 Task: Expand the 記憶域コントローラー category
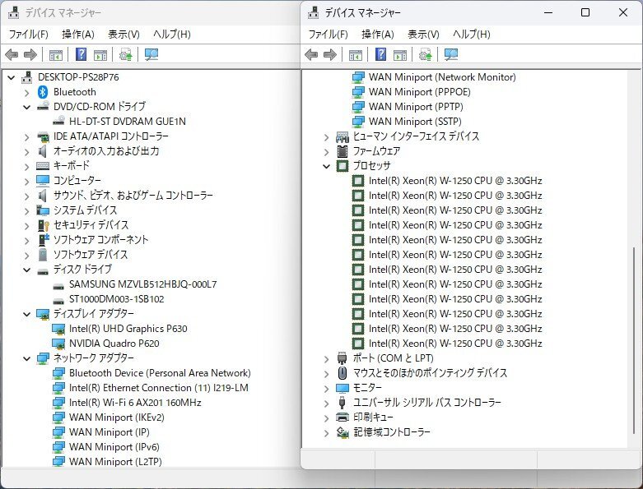pyautogui.click(x=326, y=433)
